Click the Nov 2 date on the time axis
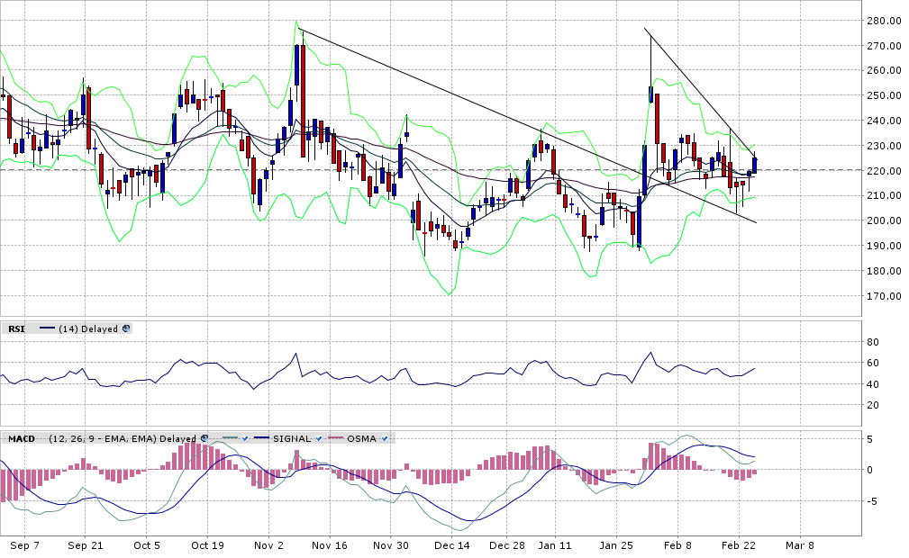 (x=268, y=545)
